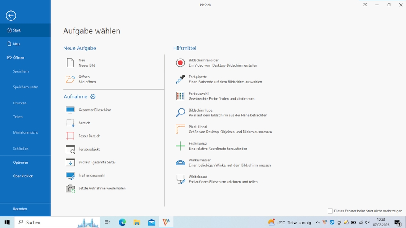
Task: Launch the Bildschirmlupe magnifier
Action: [x=180, y=113]
